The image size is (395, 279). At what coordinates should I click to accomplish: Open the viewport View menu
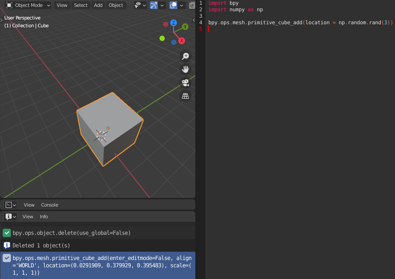coord(62,5)
